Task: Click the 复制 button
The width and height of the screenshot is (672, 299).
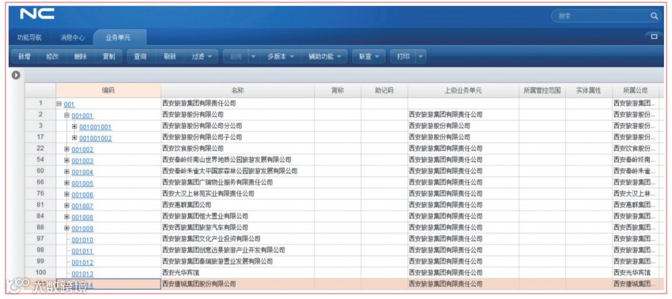Action: point(109,57)
